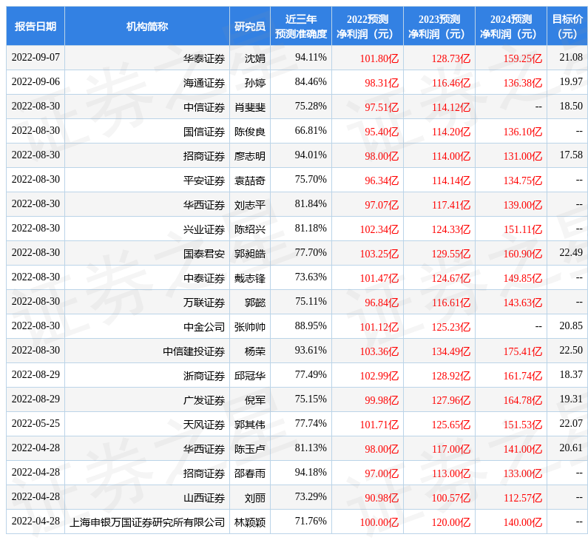
Task: Click researcher name 刘志平
Action: (250, 205)
